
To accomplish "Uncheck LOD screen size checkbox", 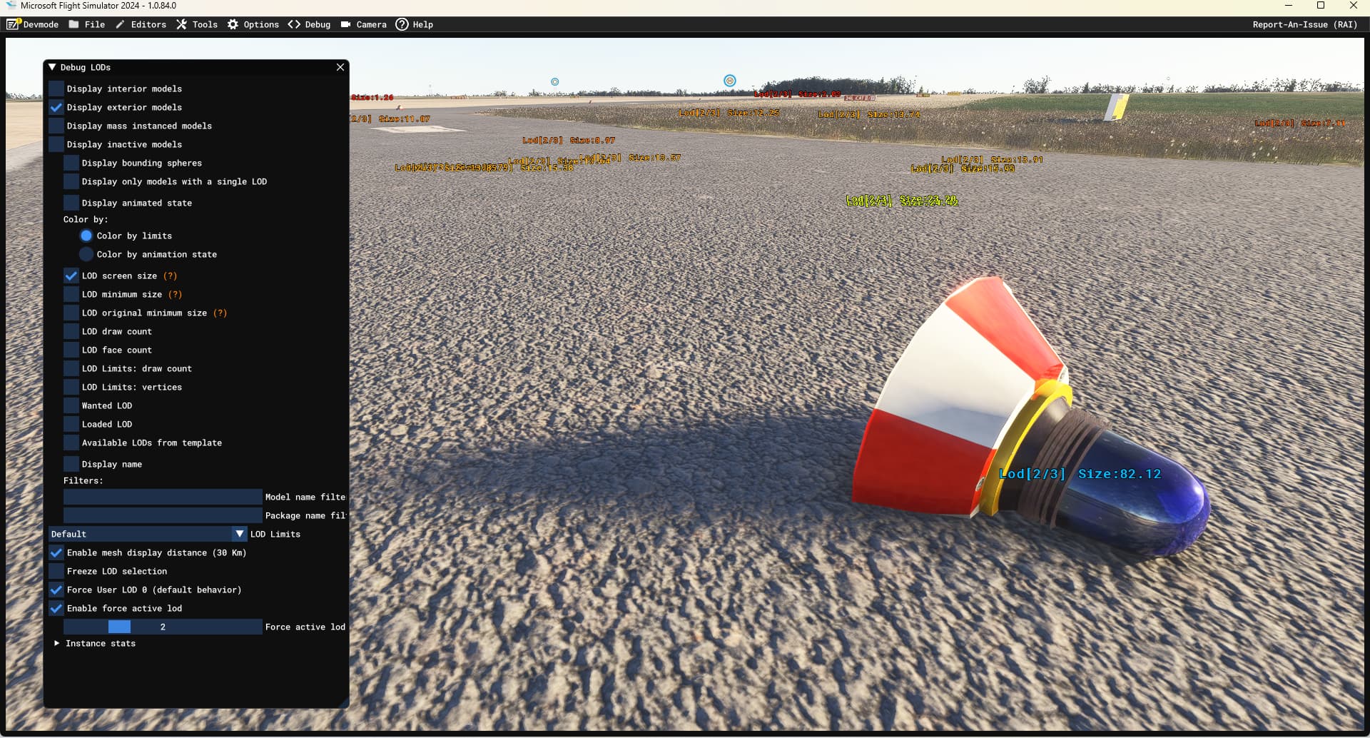I will coord(71,276).
